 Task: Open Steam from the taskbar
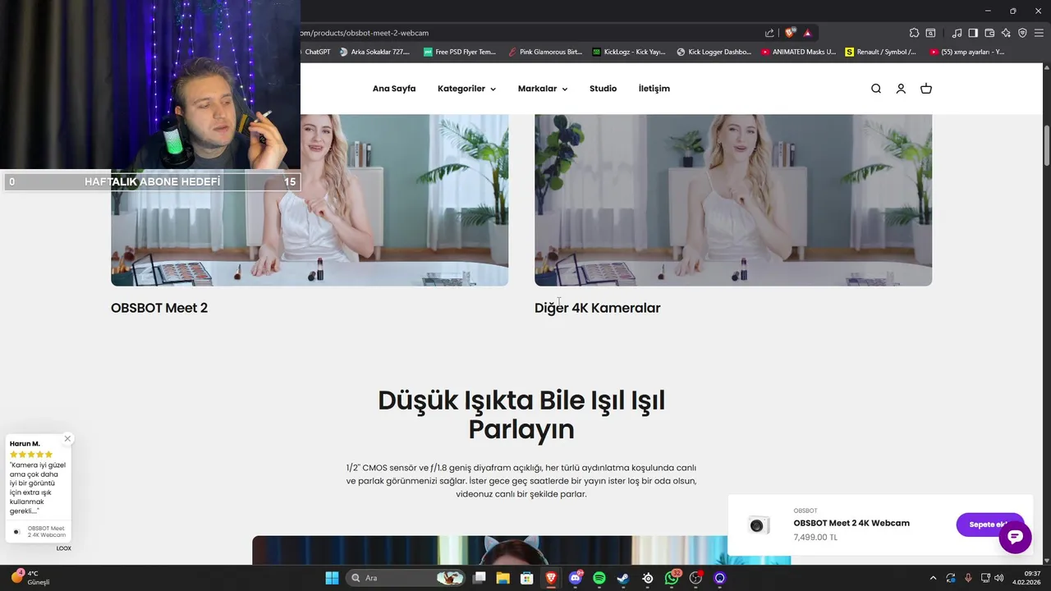coord(623,578)
